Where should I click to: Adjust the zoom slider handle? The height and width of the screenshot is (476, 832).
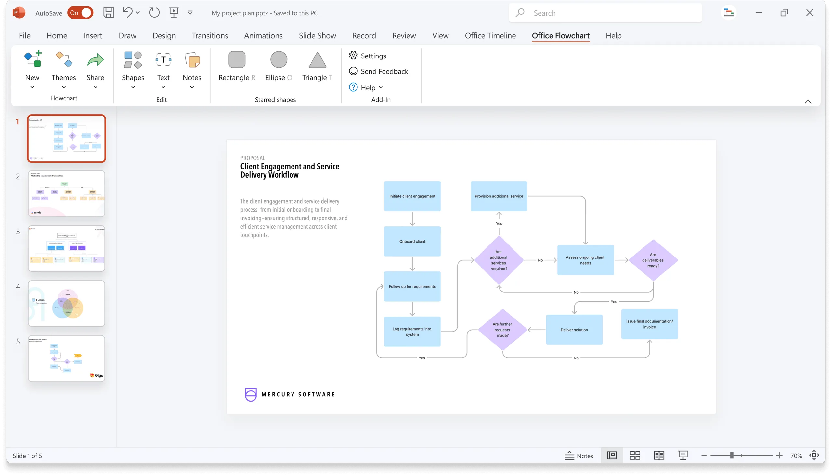point(731,456)
